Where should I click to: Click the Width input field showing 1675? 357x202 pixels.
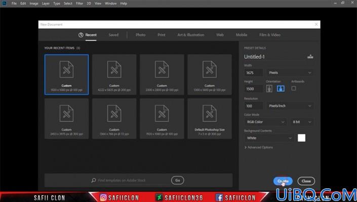click(254, 72)
